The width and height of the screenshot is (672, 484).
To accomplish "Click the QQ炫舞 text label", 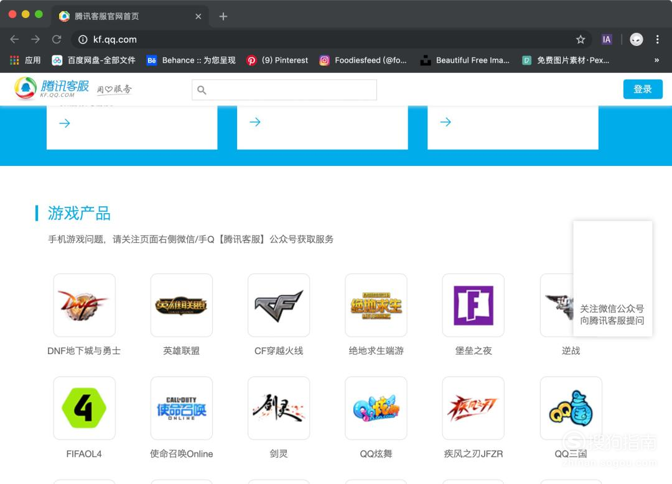I will coord(376,454).
